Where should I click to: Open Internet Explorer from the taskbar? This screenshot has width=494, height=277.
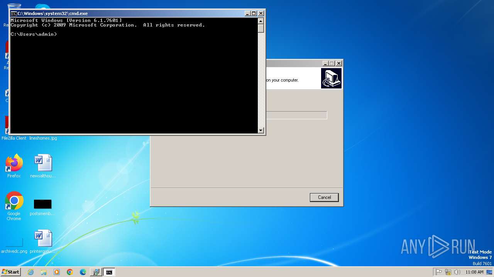[30, 272]
